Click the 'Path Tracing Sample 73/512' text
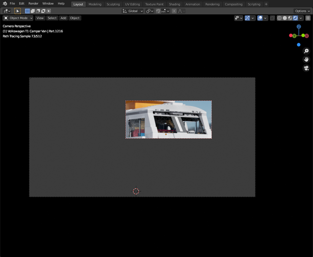This screenshot has width=313, height=257. [x=22, y=36]
